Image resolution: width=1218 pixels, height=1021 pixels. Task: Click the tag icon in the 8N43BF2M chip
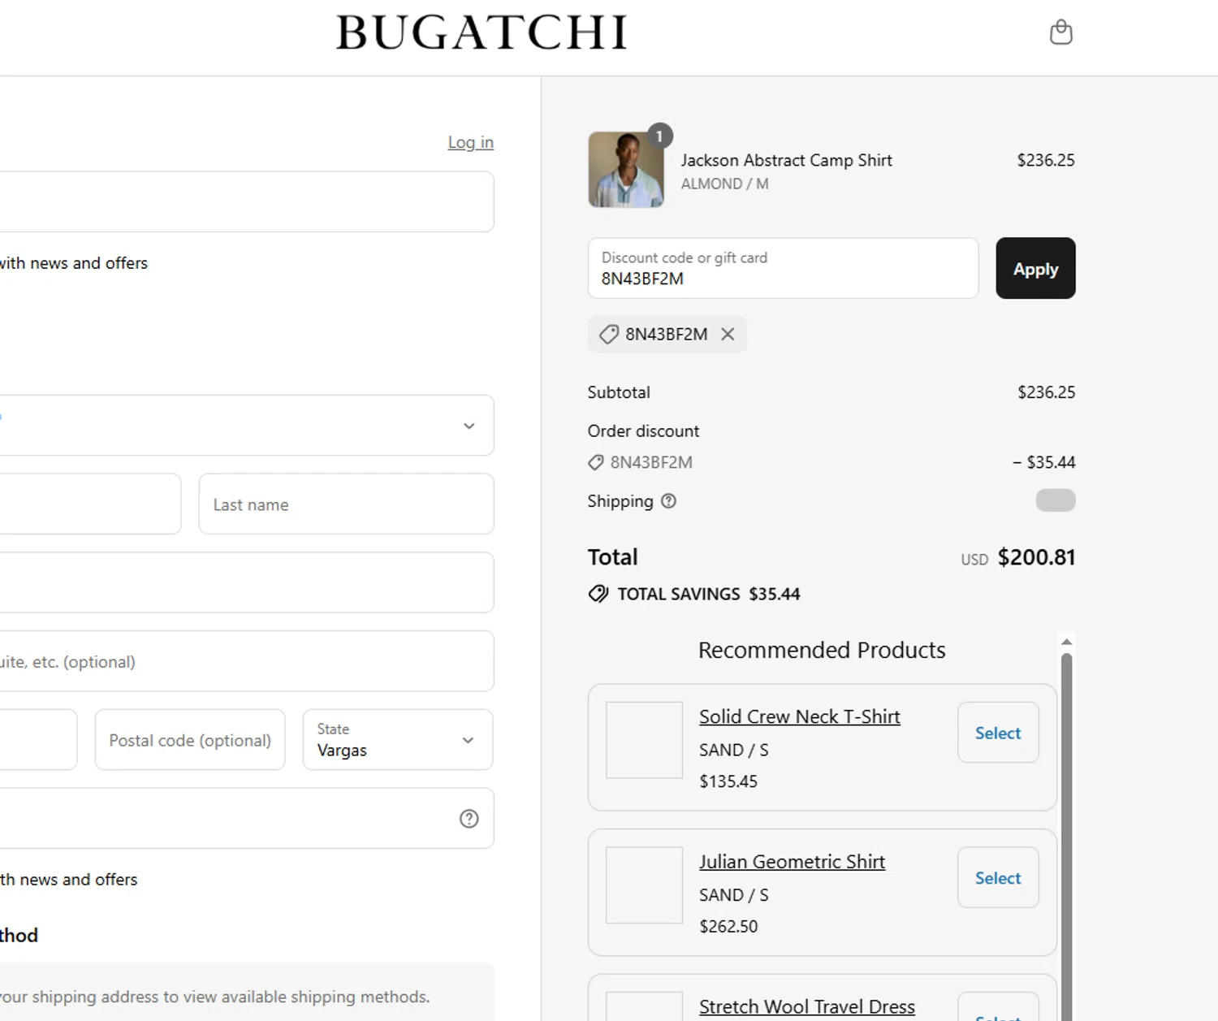coord(608,334)
